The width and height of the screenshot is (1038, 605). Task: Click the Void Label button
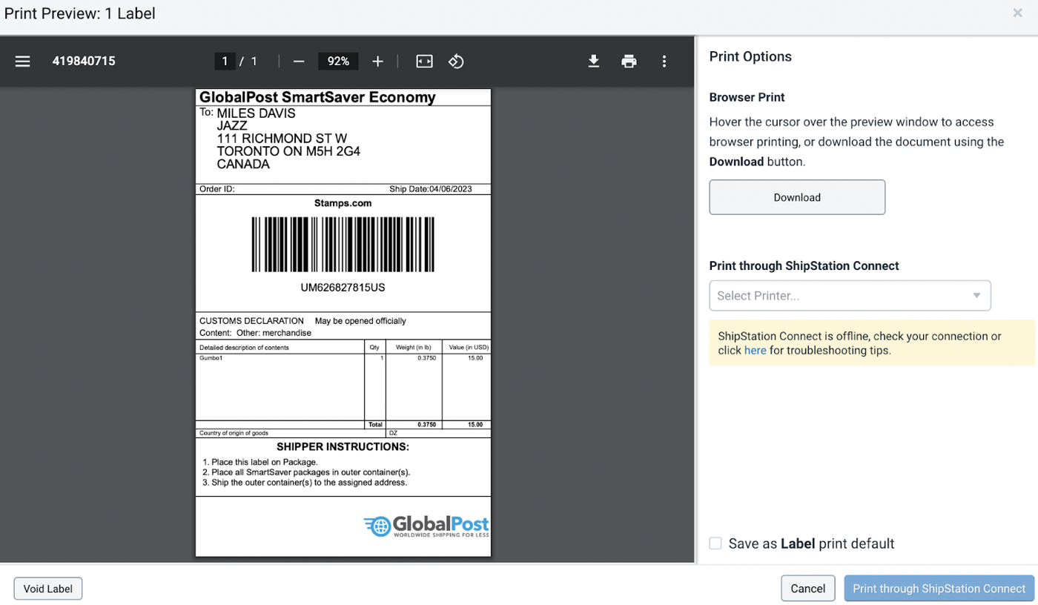[48, 589]
